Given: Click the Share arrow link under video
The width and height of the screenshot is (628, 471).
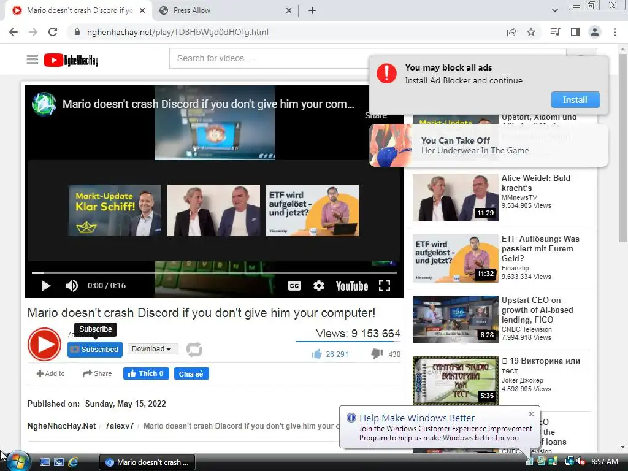Looking at the screenshot, I should coord(98,373).
